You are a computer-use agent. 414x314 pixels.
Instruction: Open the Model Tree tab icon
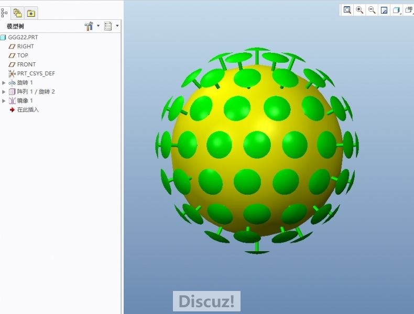click(4, 13)
